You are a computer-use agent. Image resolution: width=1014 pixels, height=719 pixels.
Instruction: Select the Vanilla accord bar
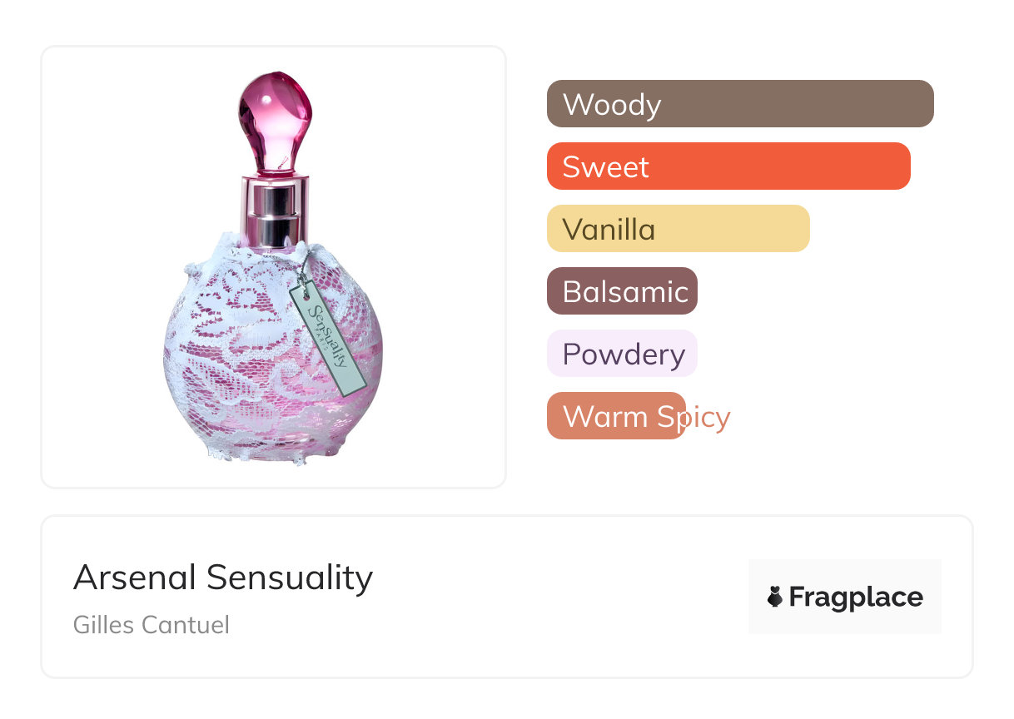pos(678,229)
